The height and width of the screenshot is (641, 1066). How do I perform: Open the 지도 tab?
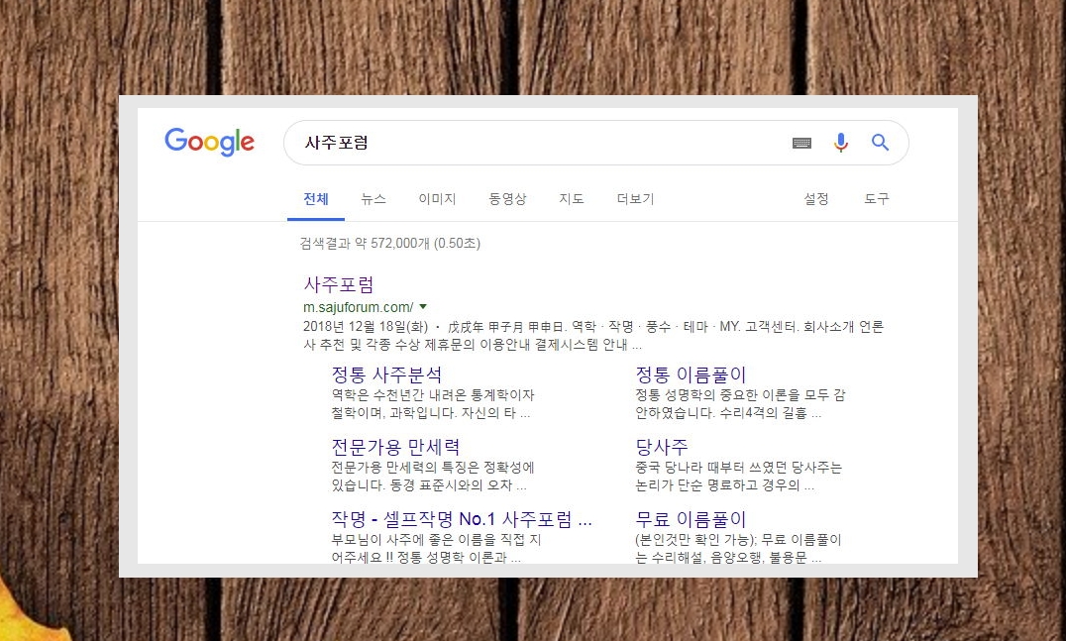click(x=571, y=199)
